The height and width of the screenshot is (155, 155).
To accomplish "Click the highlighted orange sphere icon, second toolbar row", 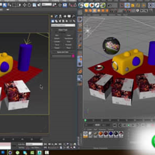I will 95,10.
